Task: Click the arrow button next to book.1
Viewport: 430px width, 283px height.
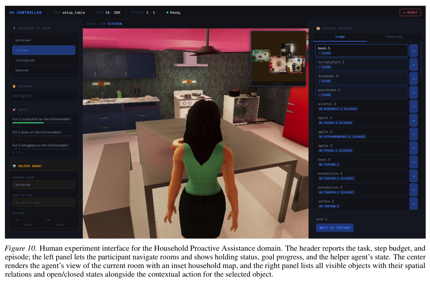Action: pos(413,51)
